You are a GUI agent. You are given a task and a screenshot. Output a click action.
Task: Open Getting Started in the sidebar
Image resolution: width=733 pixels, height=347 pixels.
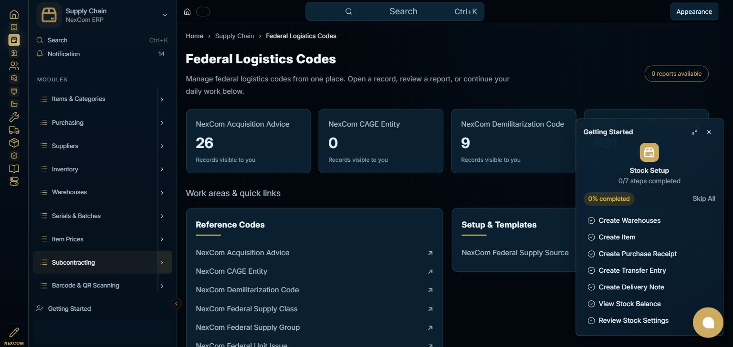102,309
